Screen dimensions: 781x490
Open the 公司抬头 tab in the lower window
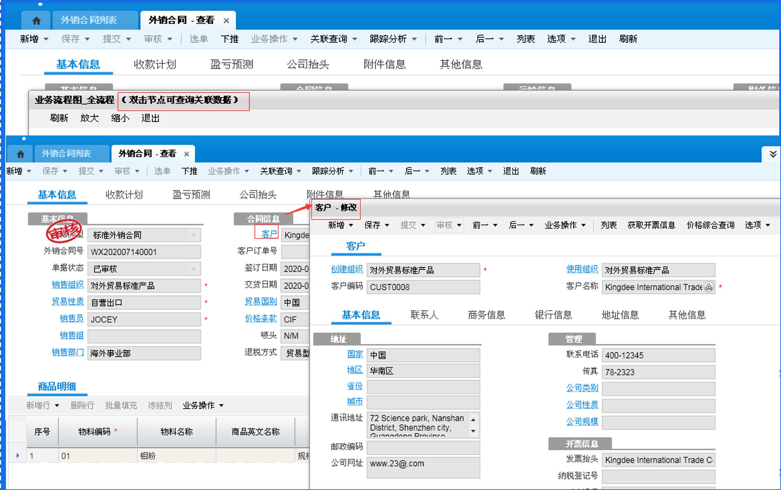[258, 195]
